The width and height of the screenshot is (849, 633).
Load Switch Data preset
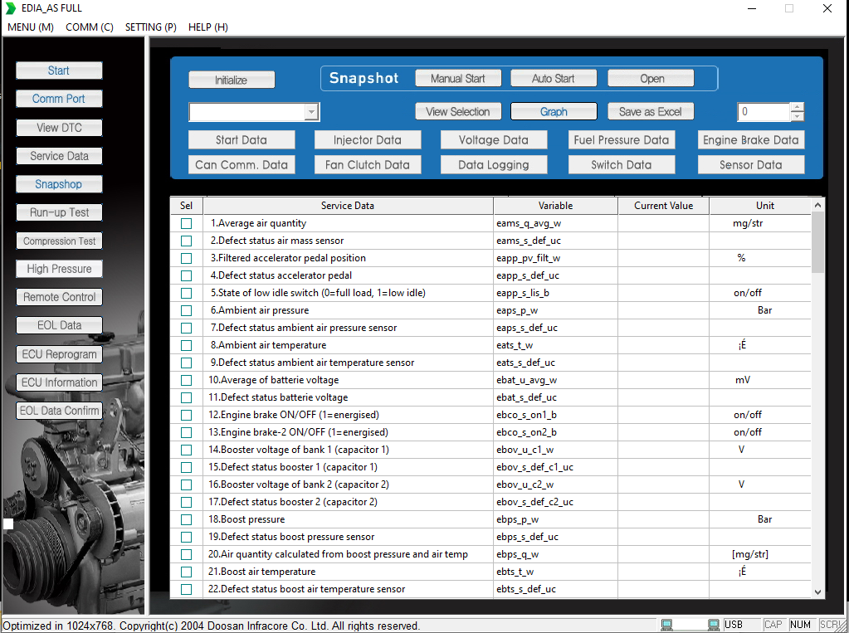(622, 164)
